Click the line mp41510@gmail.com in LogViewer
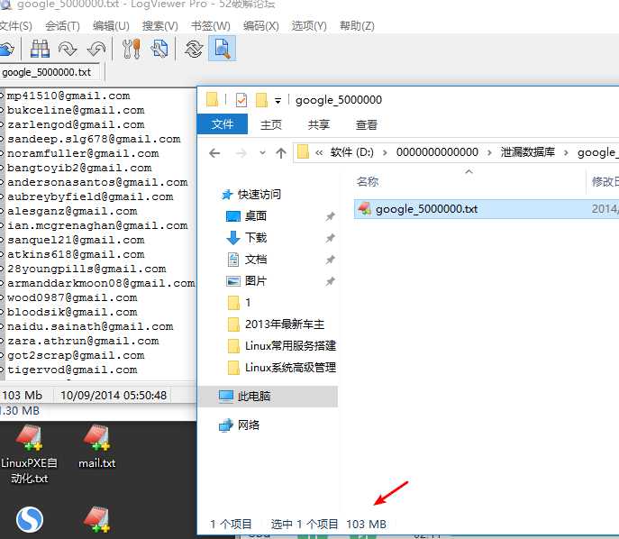Viewport: 619px width, 539px height. [x=68, y=96]
